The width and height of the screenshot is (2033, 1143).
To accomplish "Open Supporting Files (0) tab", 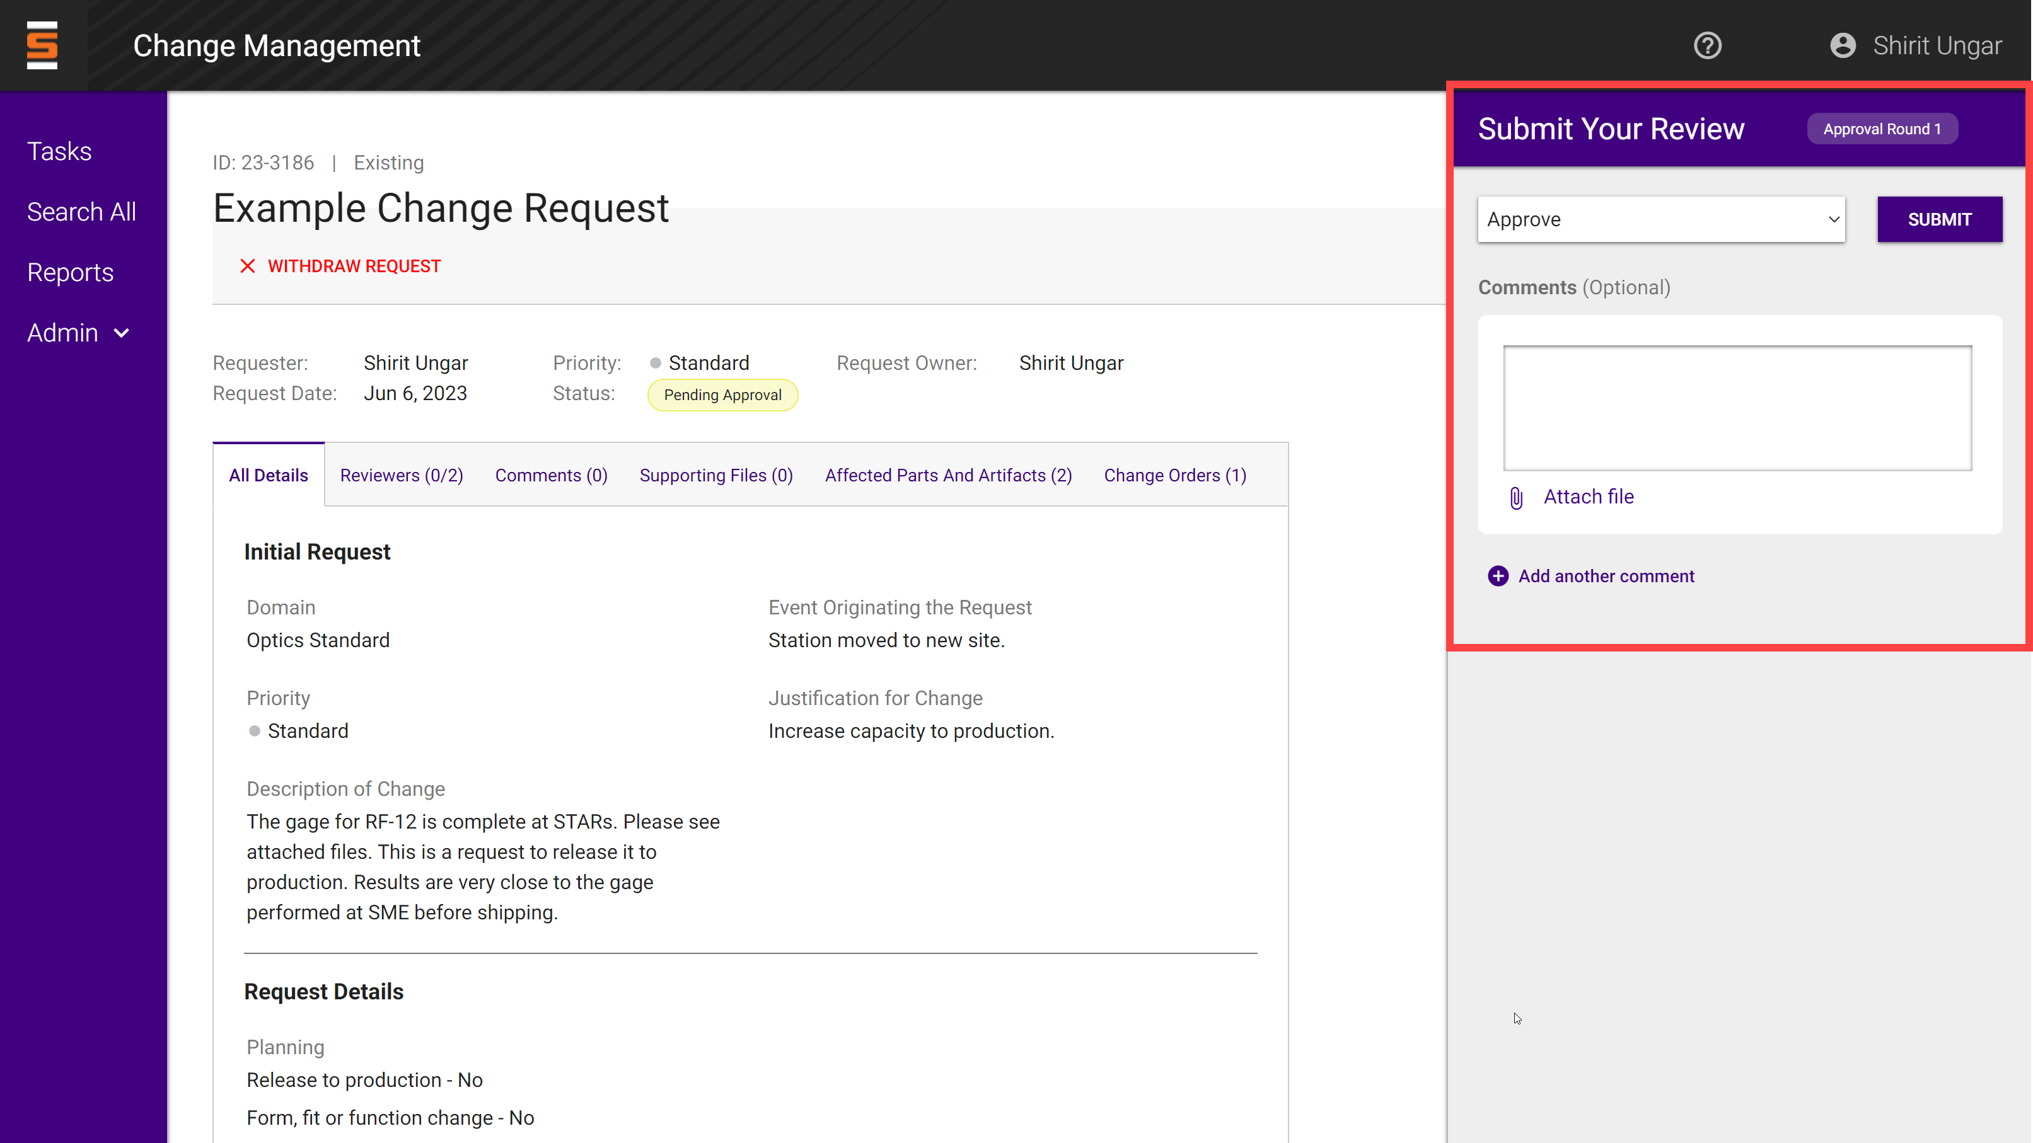I will coord(716,475).
